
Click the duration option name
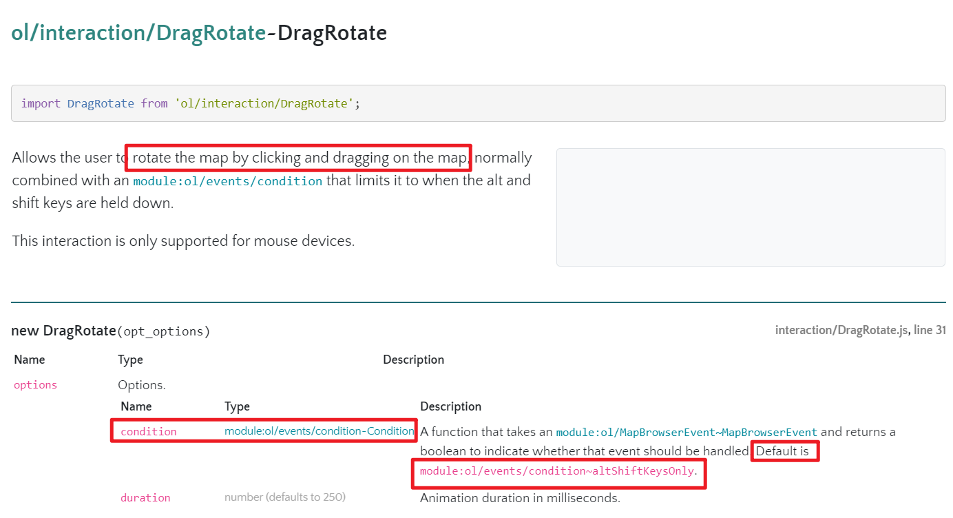[x=145, y=498]
